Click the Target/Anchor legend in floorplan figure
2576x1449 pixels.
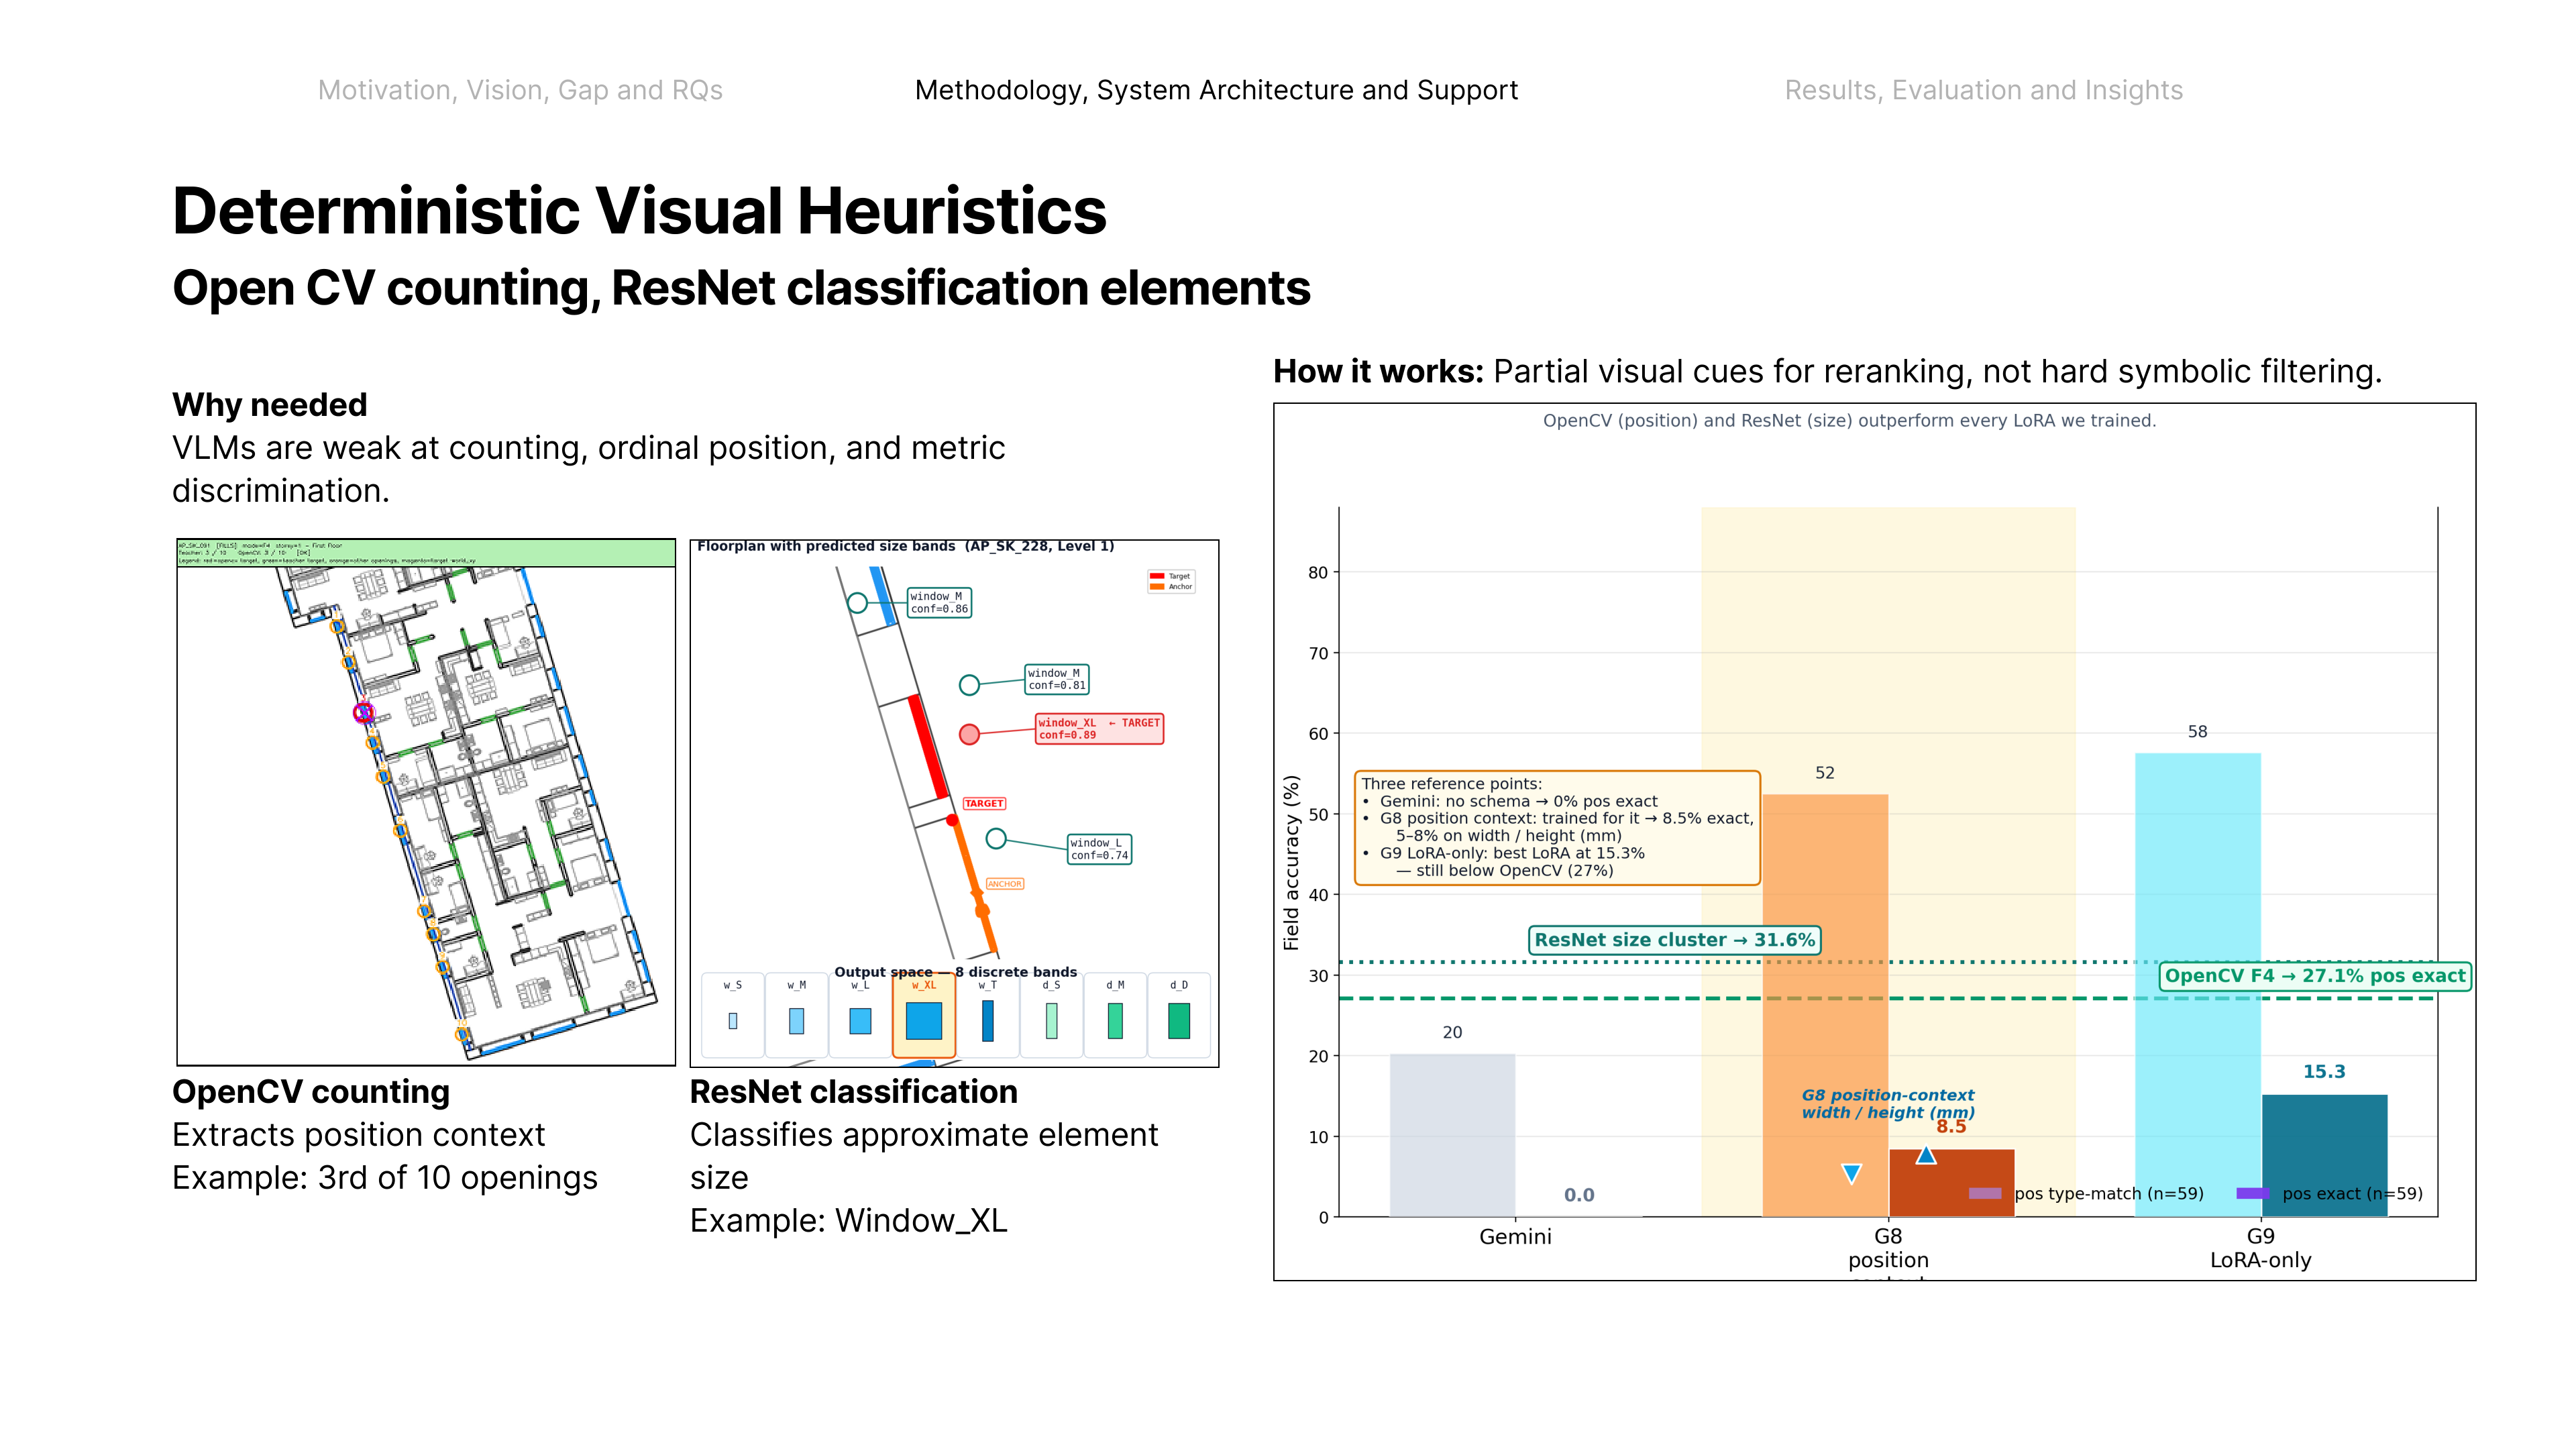(x=1171, y=581)
